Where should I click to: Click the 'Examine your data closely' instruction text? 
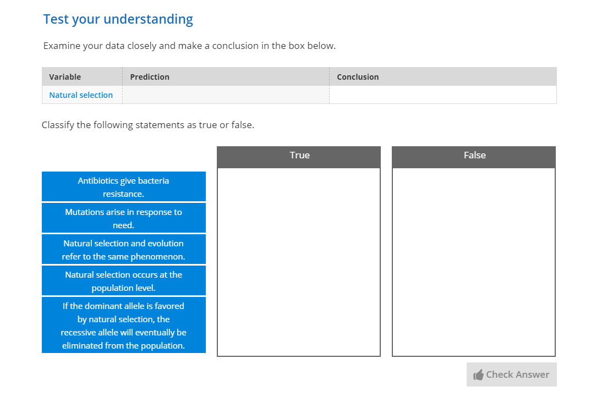189,46
